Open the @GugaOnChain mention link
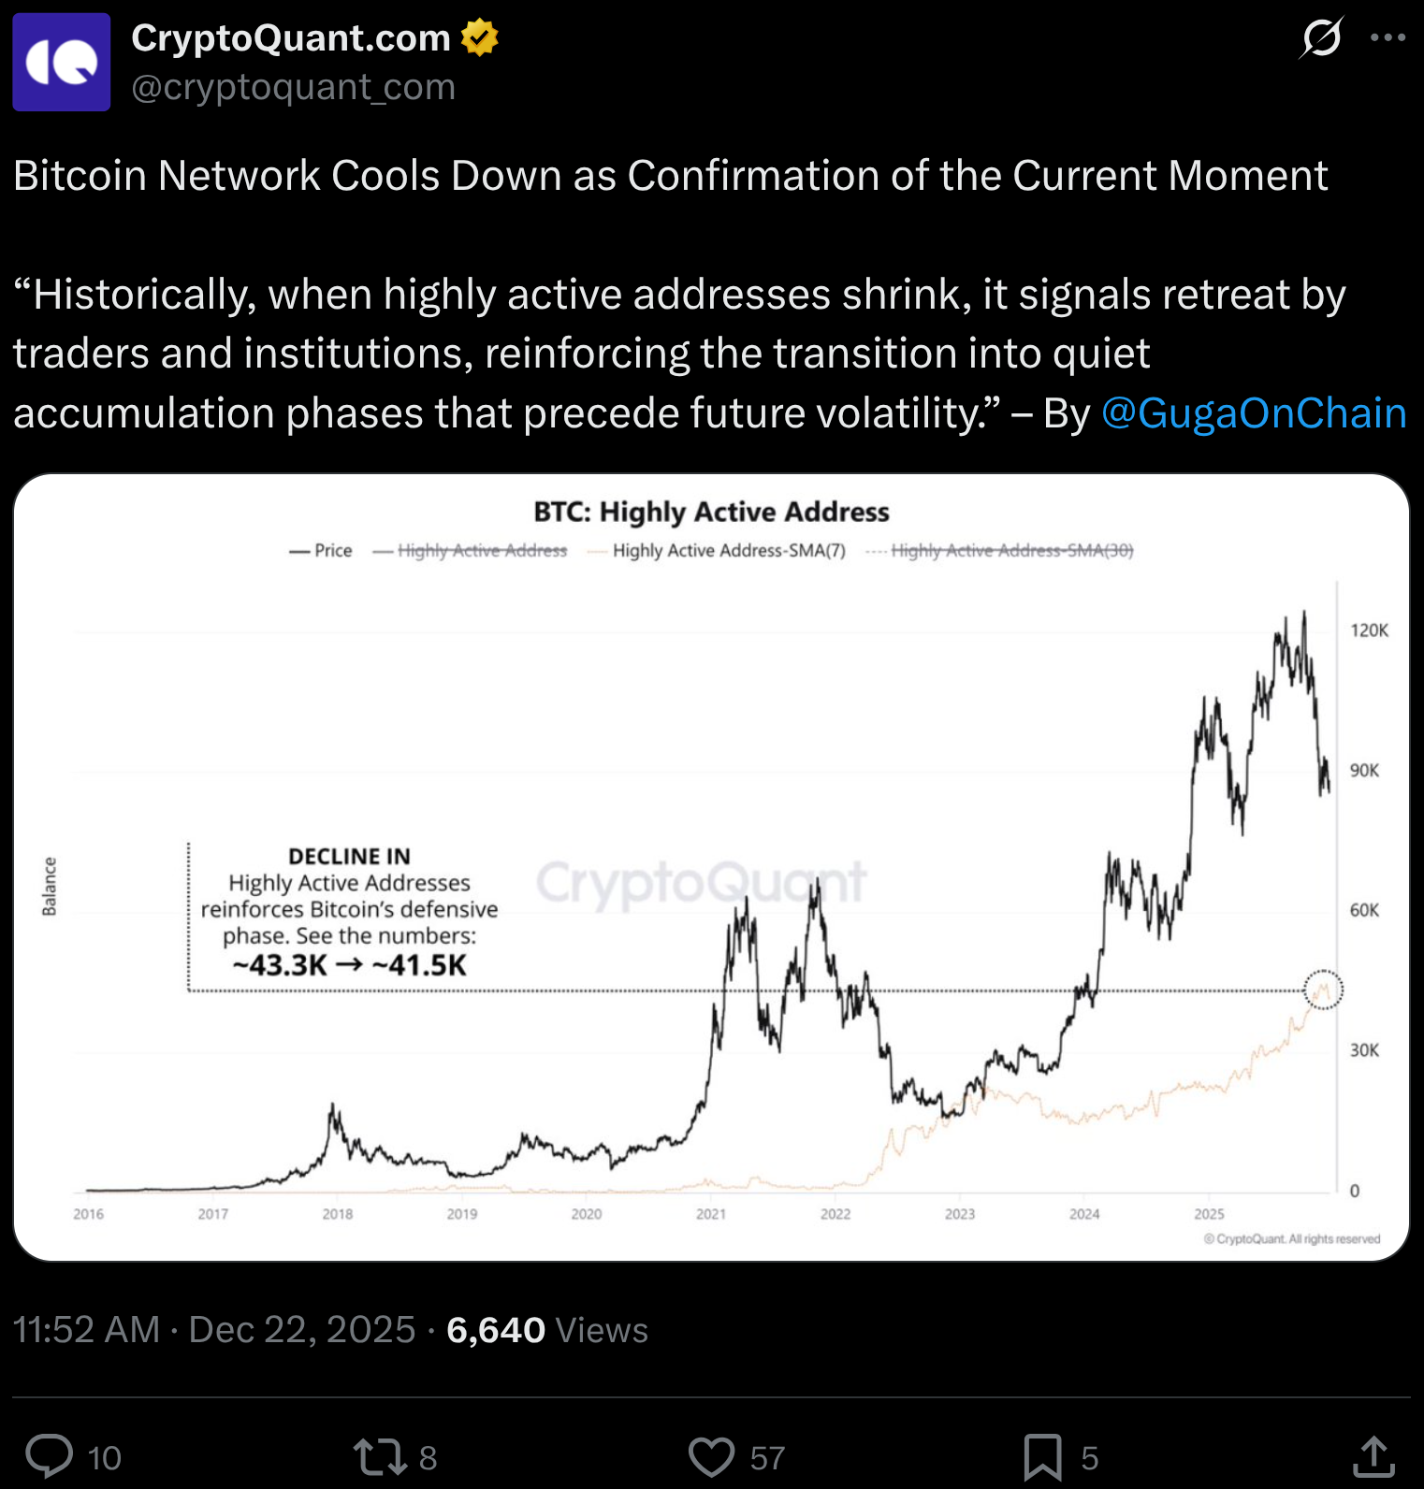Screen dimensions: 1424x1489 (x=1254, y=413)
